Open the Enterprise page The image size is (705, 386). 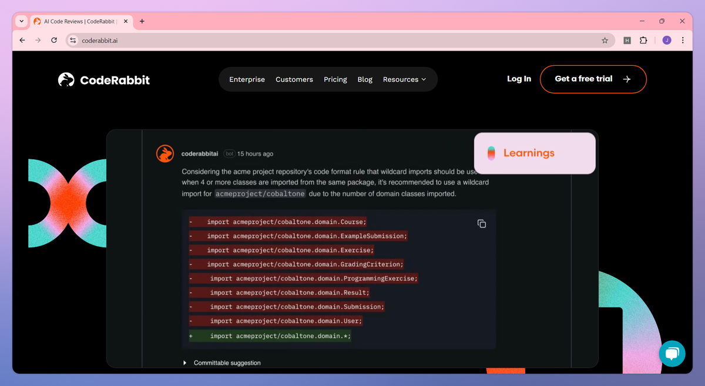[x=247, y=79]
